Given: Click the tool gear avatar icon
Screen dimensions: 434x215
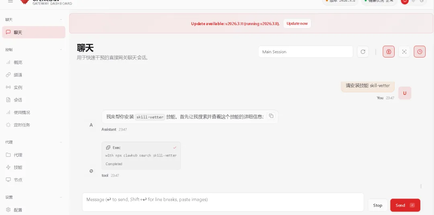Looking at the screenshot, I should pos(91,171).
